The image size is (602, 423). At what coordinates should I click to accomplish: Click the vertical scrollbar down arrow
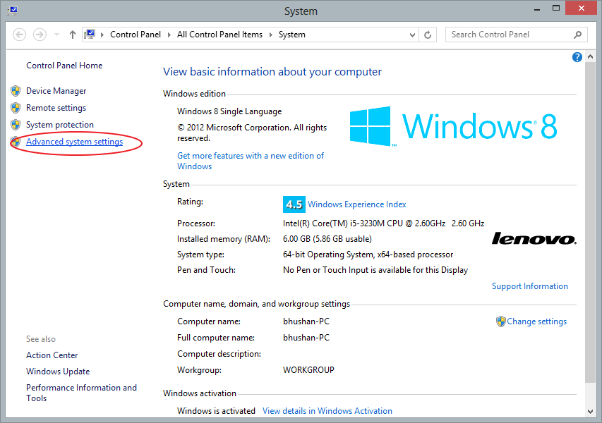pyautogui.click(x=591, y=410)
